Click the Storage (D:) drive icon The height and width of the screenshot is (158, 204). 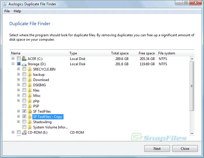(24, 64)
